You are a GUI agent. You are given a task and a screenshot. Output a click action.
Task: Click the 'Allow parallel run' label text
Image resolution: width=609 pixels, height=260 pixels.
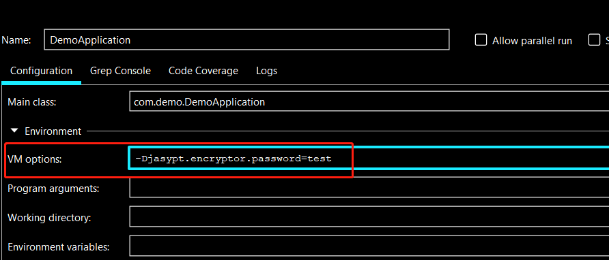(x=532, y=41)
